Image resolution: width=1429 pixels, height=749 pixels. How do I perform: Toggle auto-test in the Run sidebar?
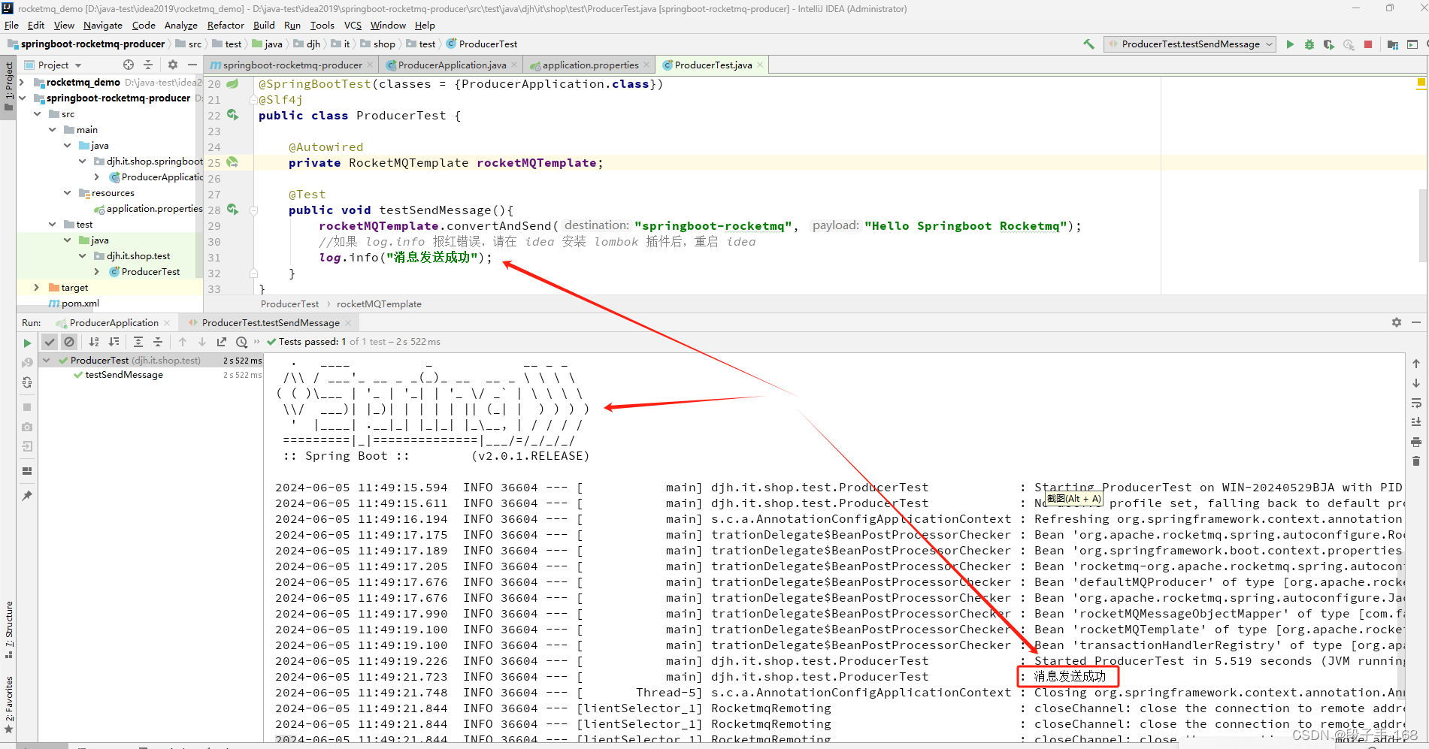tap(27, 382)
